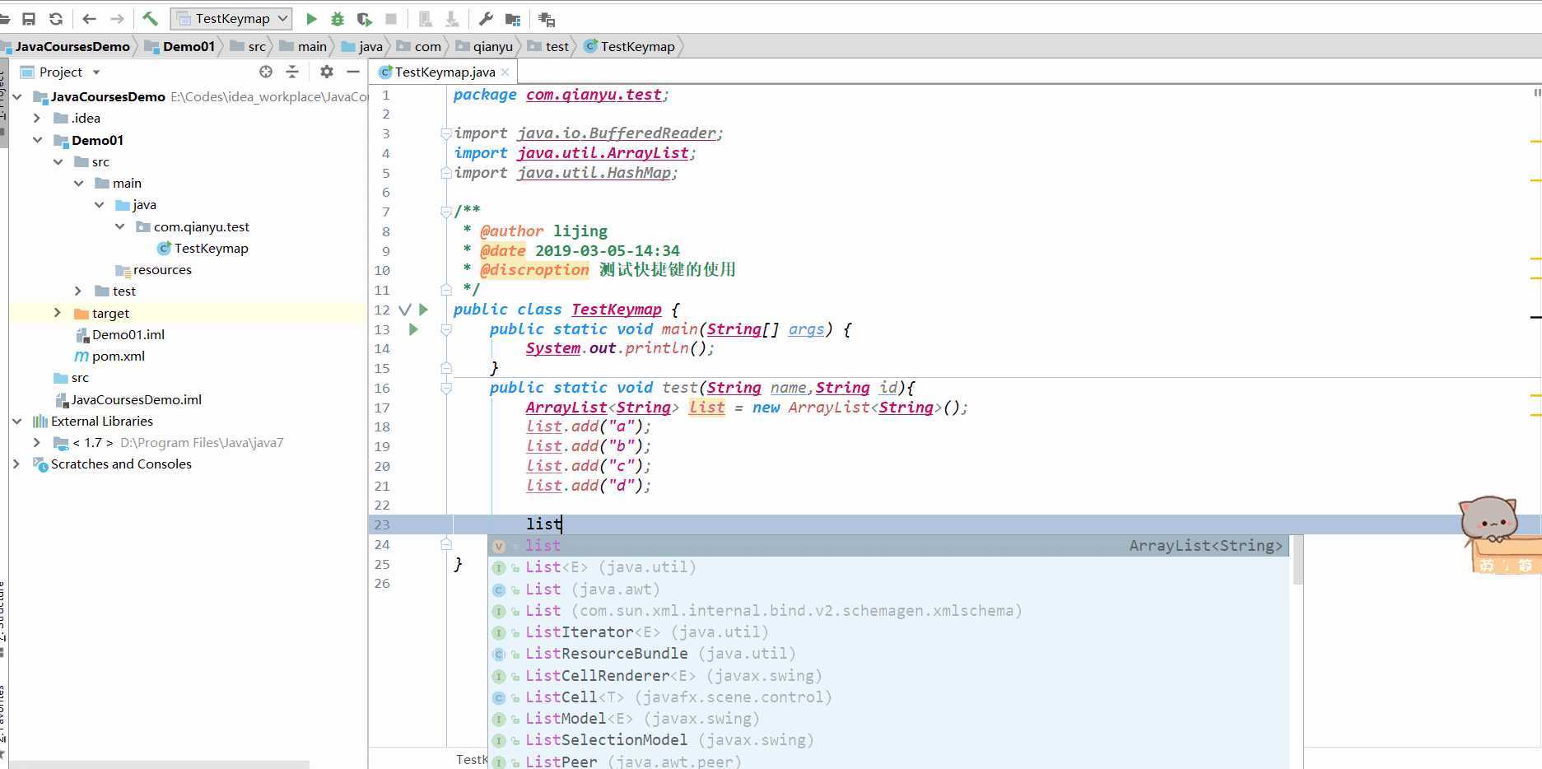Screen dimensions: 1542x769
Task: Collapse the main folder
Action: tap(78, 183)
